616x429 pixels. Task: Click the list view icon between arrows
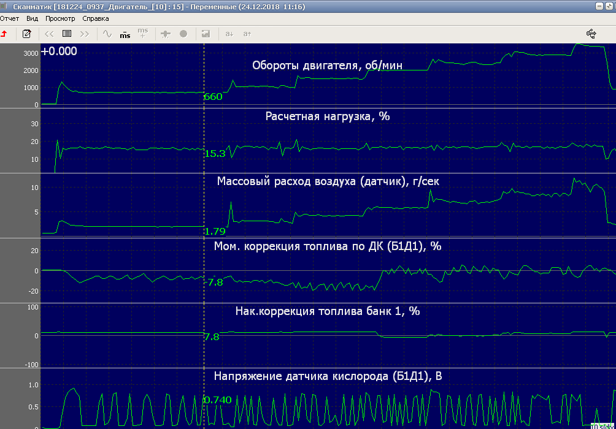(x=67, y=34)
